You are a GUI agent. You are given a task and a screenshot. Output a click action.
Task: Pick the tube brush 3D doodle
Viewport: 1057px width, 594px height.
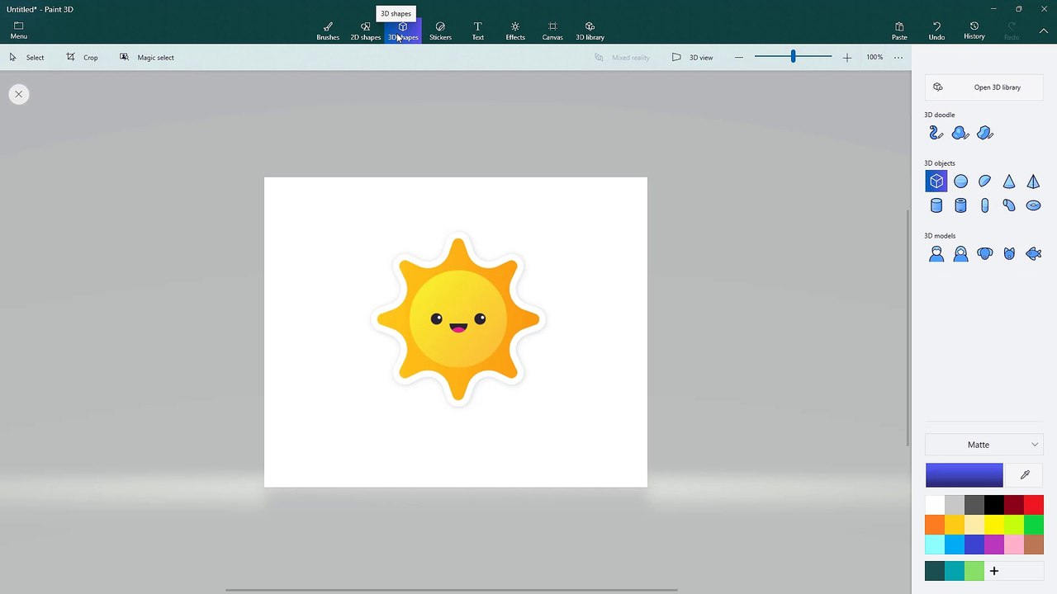(x=936, y=133)
